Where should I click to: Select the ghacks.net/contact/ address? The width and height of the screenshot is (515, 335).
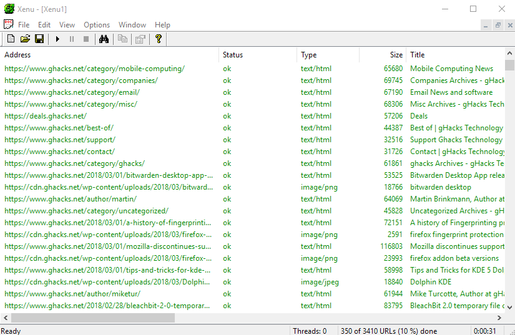coord(59,151)
